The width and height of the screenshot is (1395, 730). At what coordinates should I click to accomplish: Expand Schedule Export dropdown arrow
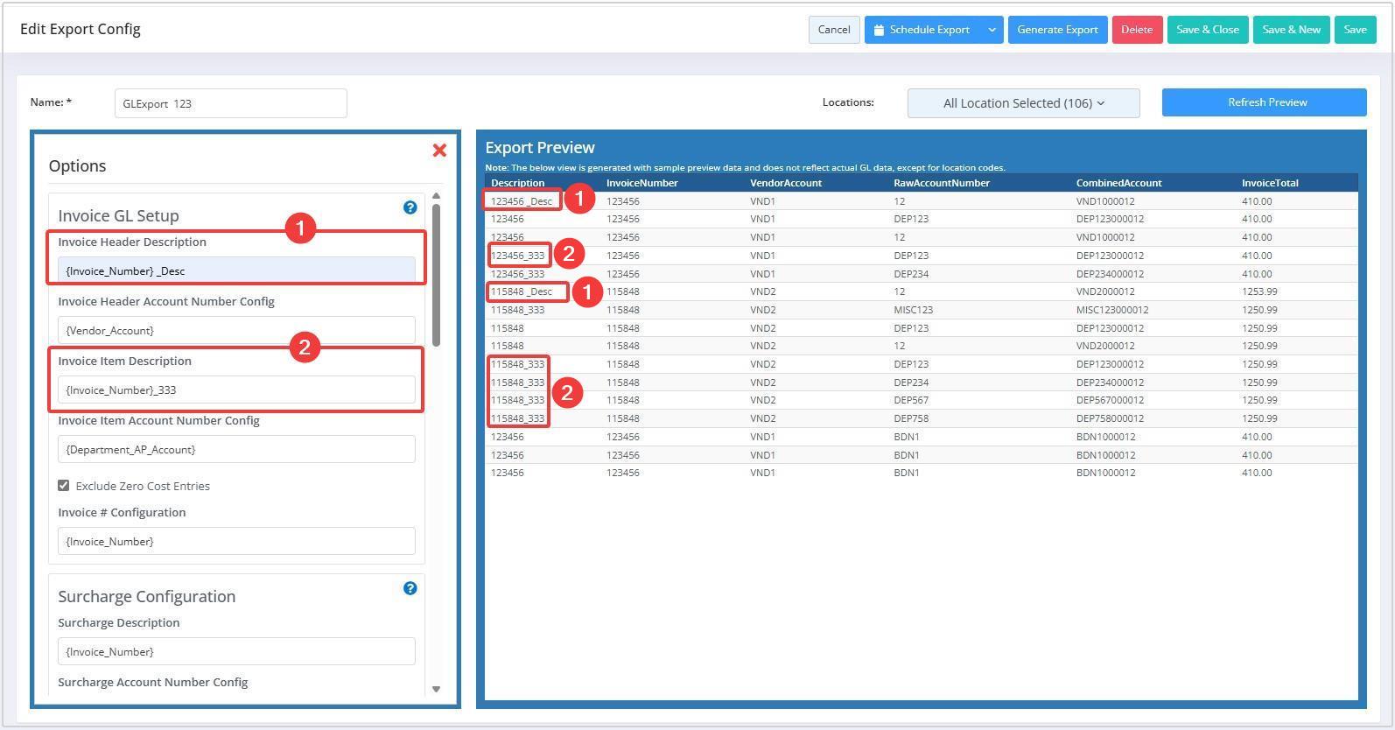[x=992, y=30]
